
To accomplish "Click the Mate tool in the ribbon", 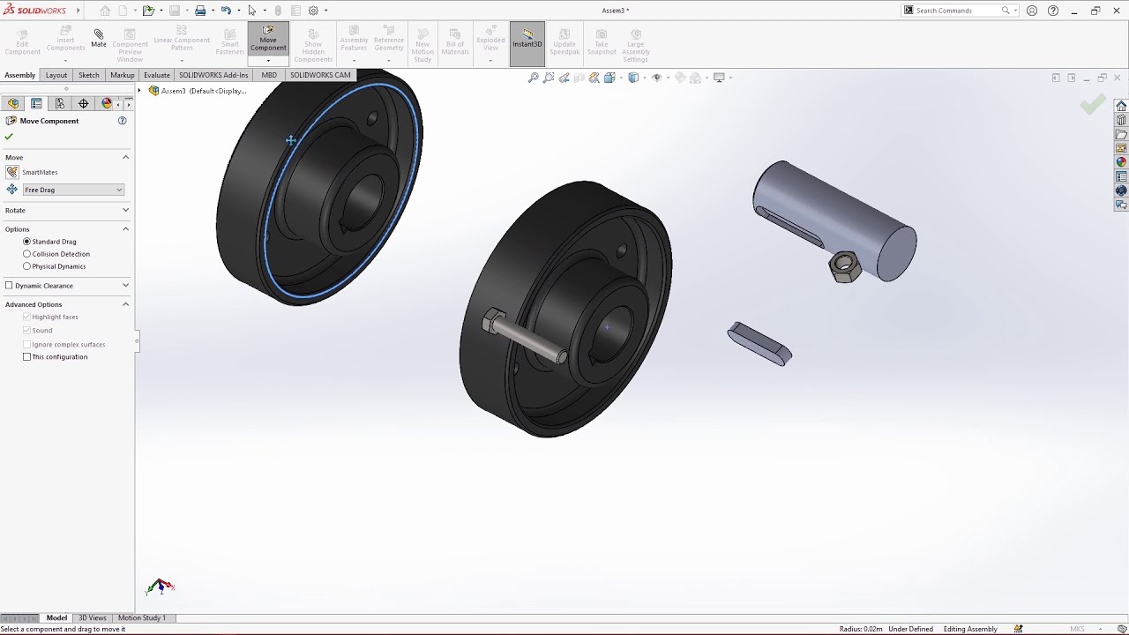I will coord(98,39).
